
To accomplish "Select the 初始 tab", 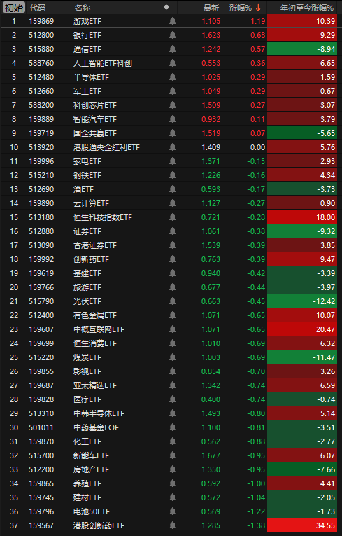I will click(14, 8).
